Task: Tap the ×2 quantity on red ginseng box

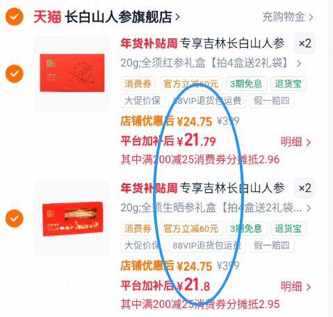Action: [x=304, y=44]
